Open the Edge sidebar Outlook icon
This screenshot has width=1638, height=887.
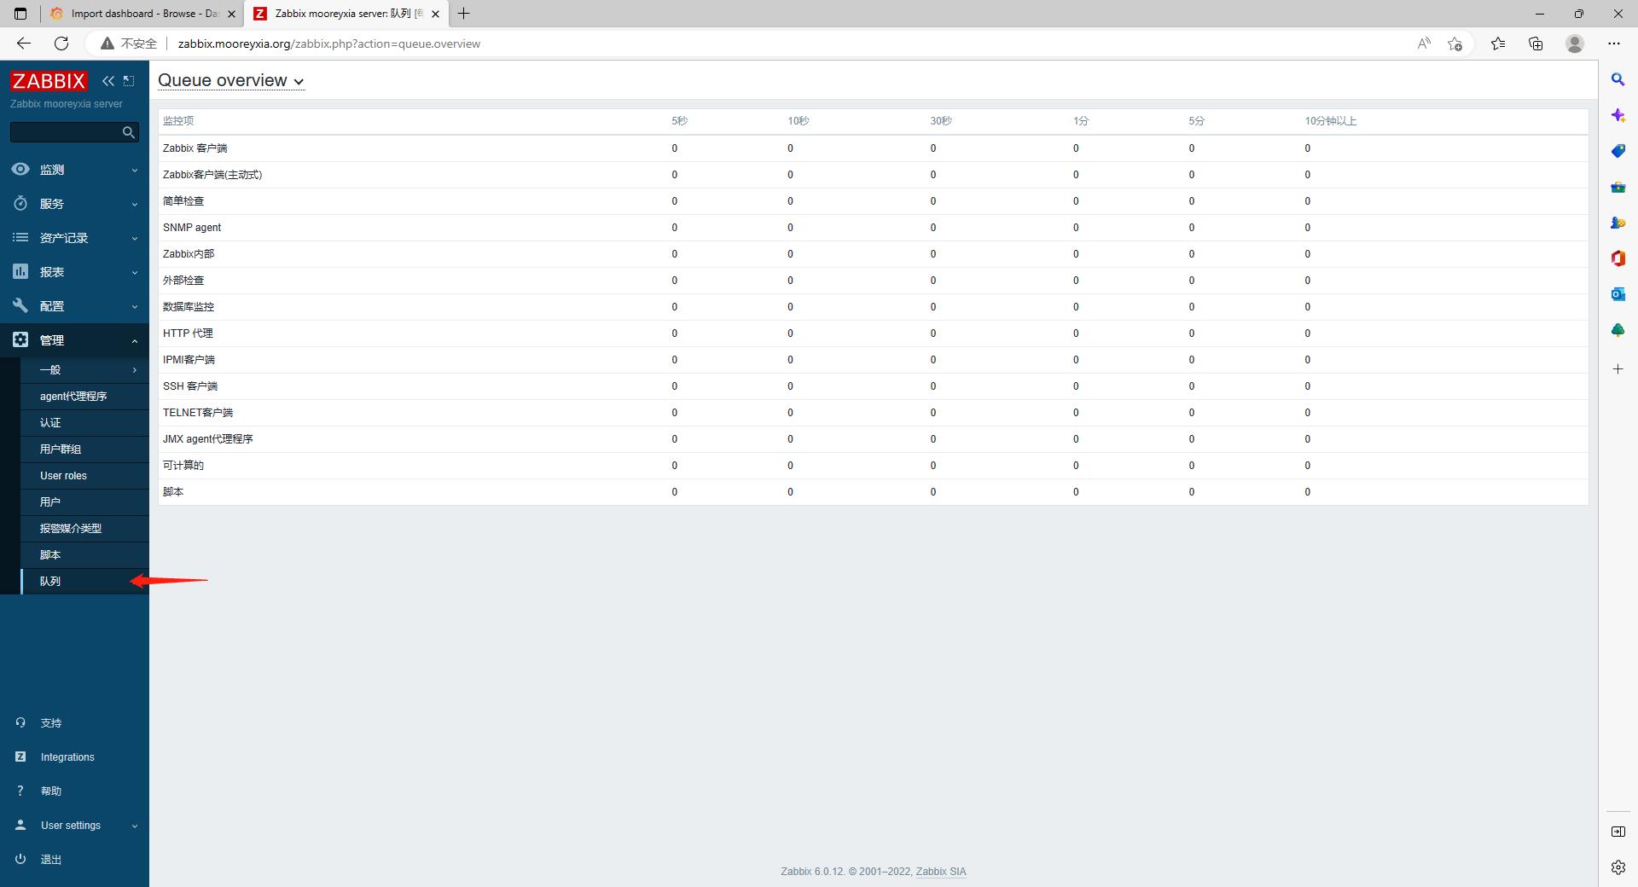pos(1618,294)
